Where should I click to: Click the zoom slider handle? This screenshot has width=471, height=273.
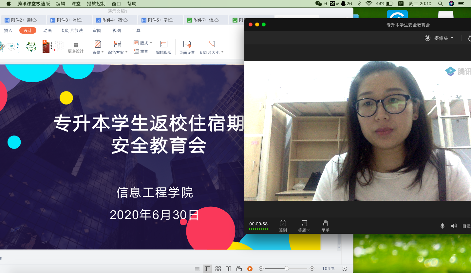pos(287,268)
